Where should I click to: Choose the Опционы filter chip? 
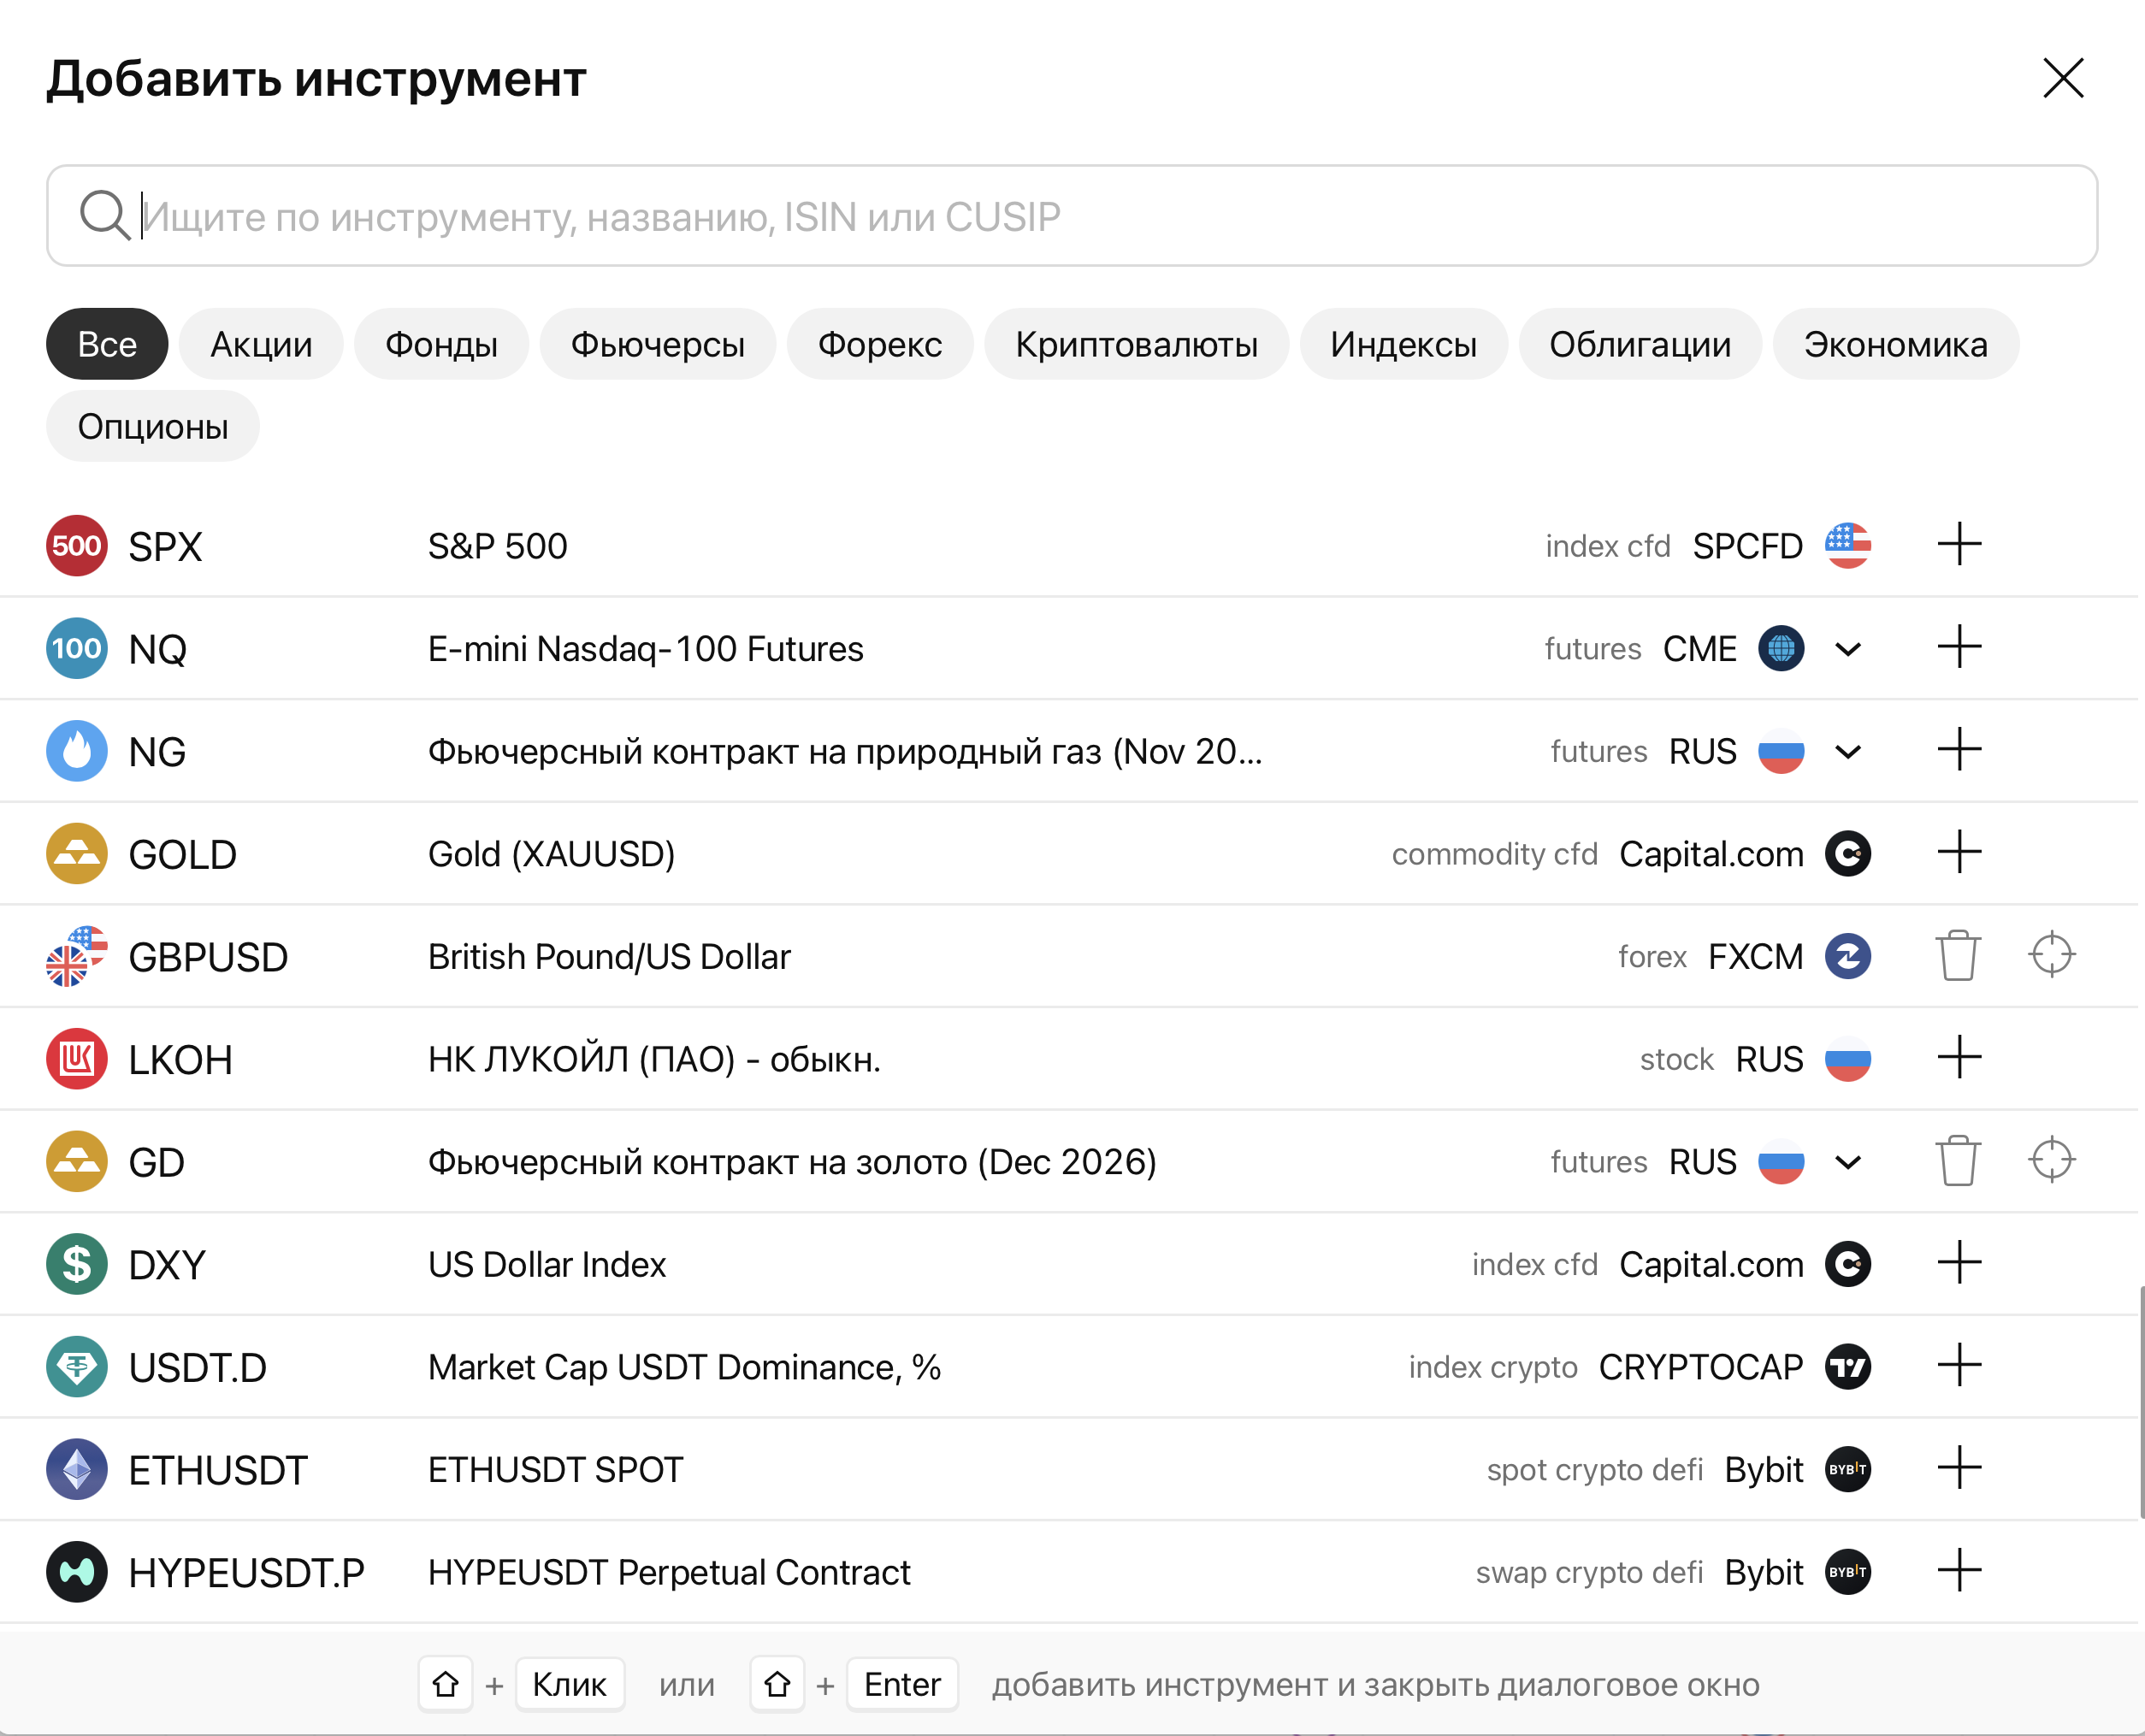click(x=153, y=427)
